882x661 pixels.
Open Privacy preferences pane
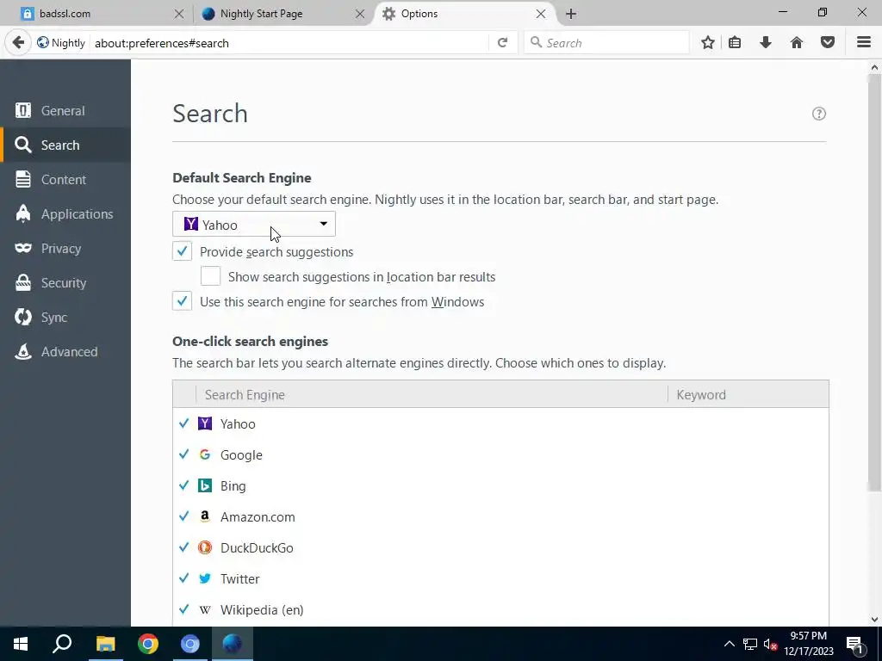pos(65,249)
